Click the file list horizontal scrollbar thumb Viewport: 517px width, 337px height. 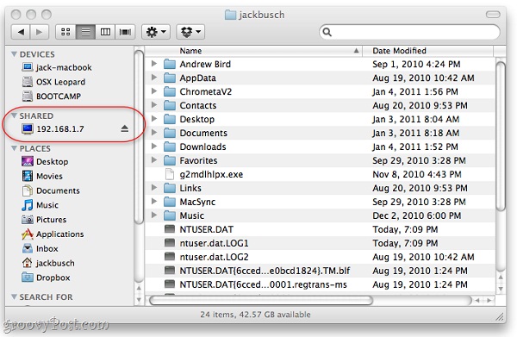[261, 301]
